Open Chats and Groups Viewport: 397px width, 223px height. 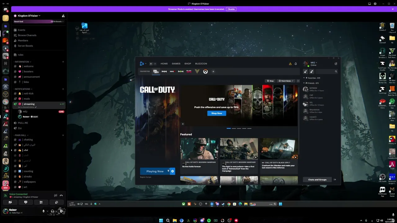[x=317, y=180]
